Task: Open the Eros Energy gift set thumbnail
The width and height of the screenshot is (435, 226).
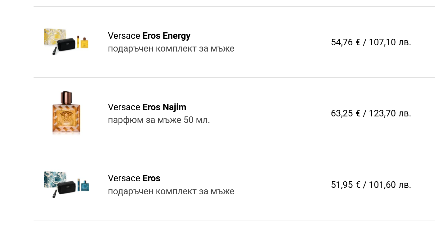Action: pos(66,41)
